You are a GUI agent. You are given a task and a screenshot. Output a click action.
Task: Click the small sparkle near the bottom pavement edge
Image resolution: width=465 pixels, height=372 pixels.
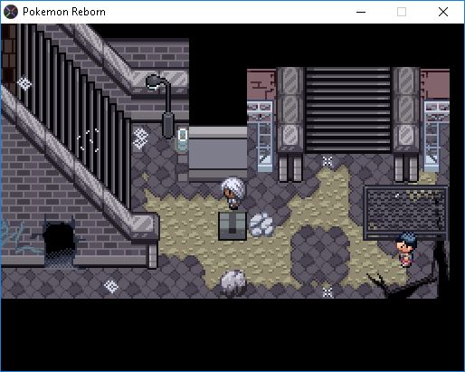point(327,292)
